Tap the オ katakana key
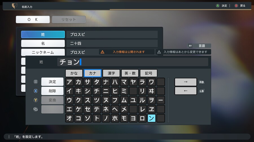The image size is (254, 142). point(69,118)
